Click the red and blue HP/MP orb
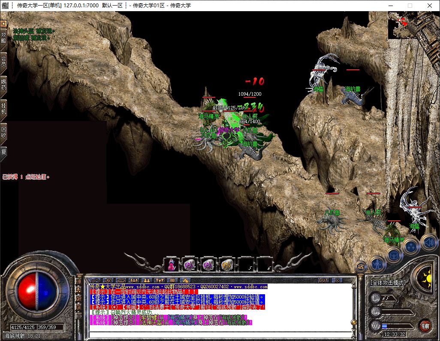The height and width of the screenshot is (341, 440). click(38, 291)
